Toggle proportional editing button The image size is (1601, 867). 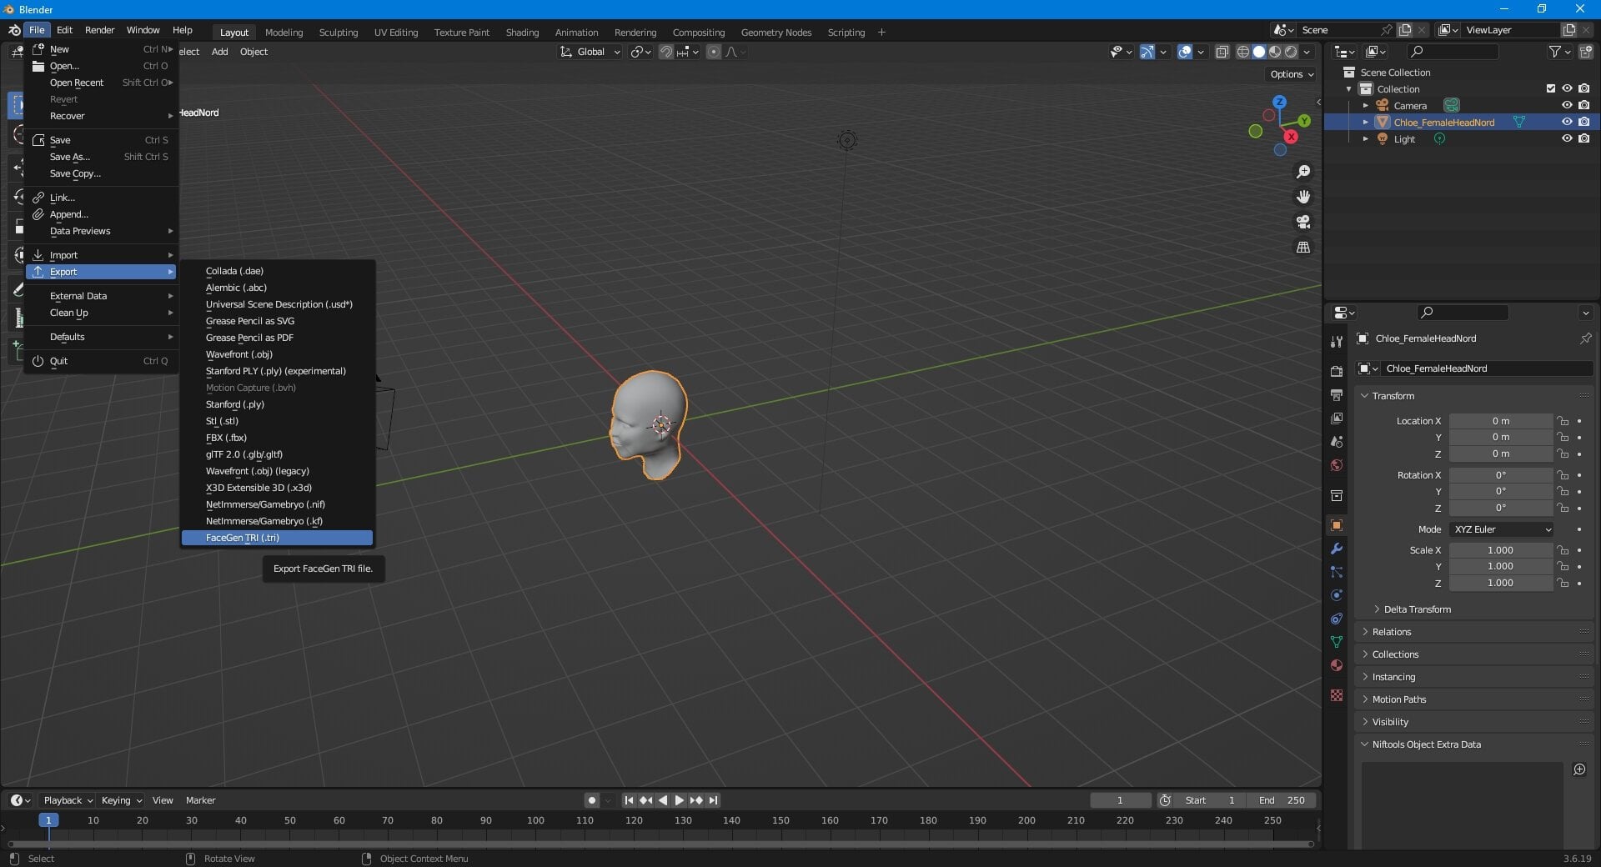[714, 52]
